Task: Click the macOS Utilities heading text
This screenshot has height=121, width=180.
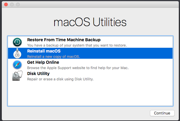Action: coord(90,22)
